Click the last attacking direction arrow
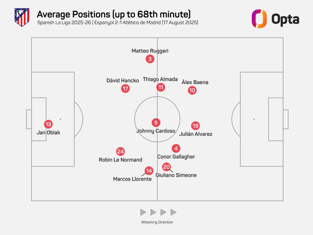Image resolution: width=313 pixels, height=235 pixels. (x=173, y=212)
